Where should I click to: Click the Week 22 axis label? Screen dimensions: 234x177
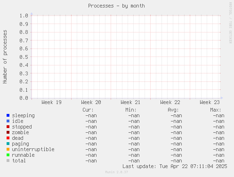170,103
